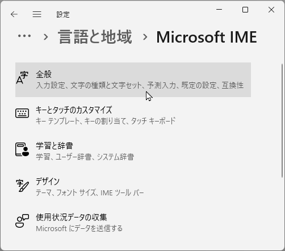
Task: Click the Microsoft IME breadcrumb title
Action: point(207,37)
